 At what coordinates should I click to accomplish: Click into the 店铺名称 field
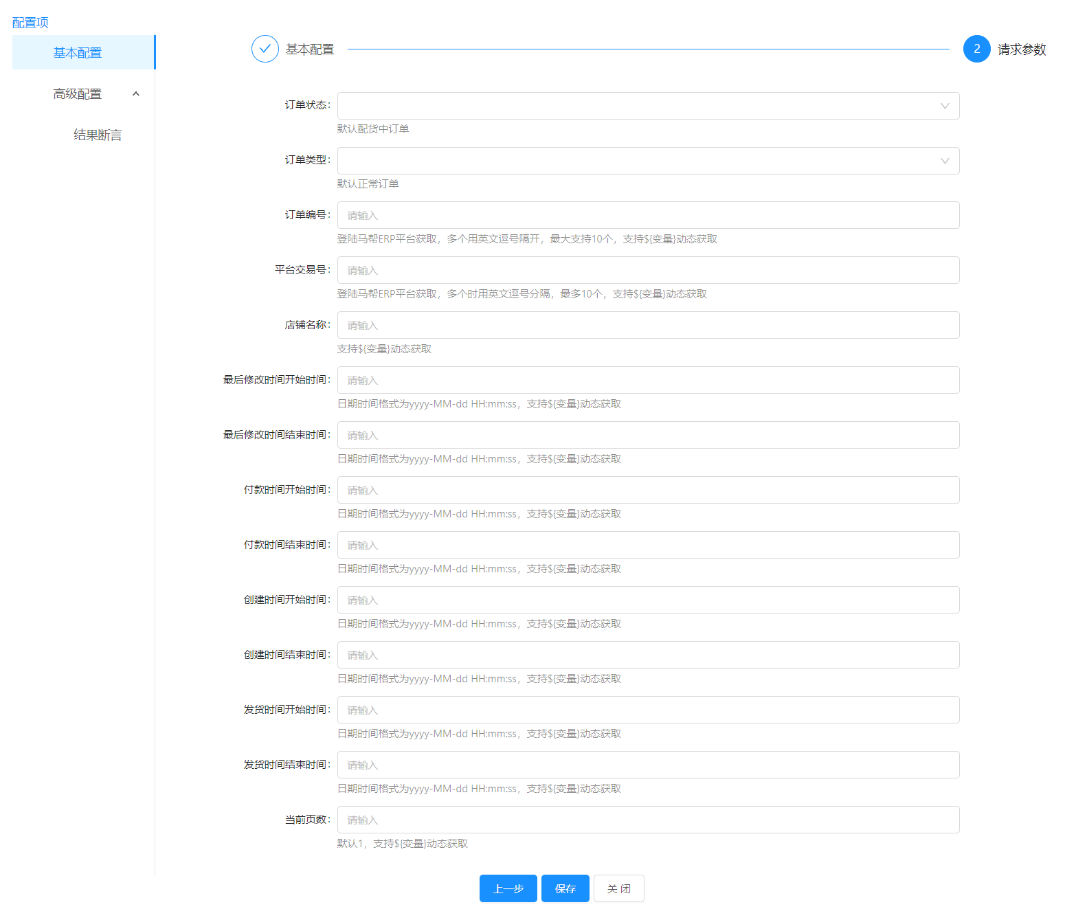point(647,325)
